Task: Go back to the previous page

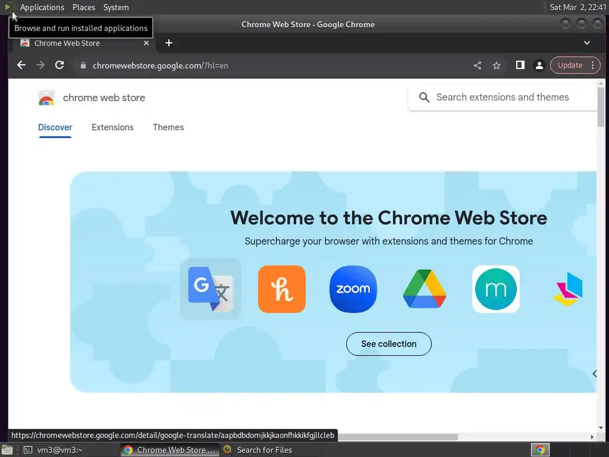Action: [21, 65]
